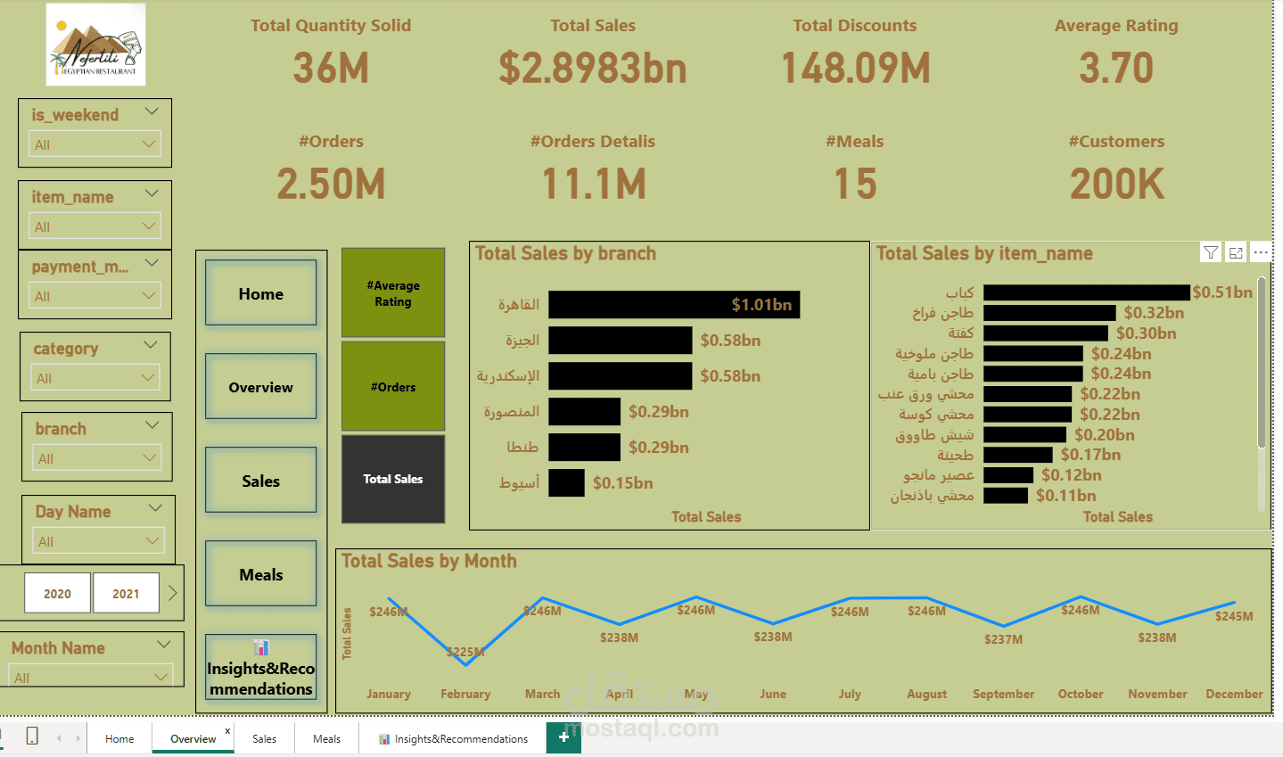
Task: Open the Insights&Recommendations page tab
Action: [x=453, y=738]
